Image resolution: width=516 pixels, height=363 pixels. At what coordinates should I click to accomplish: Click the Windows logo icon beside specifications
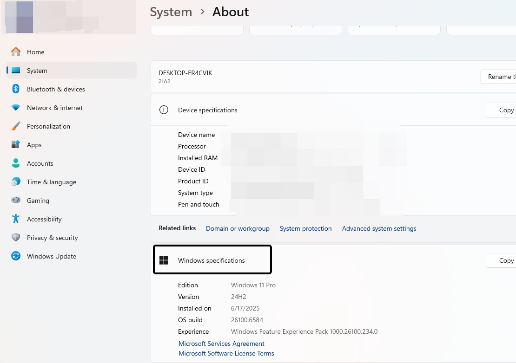[164, 260]
